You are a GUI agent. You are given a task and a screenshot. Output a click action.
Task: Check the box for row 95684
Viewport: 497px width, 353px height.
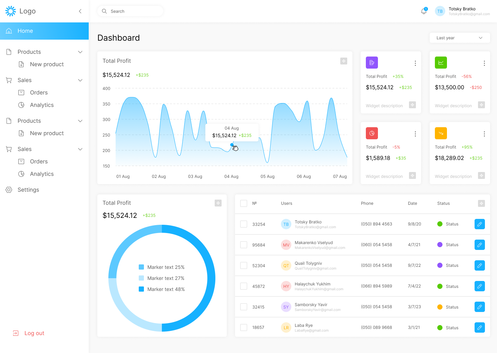coord(244,245)
